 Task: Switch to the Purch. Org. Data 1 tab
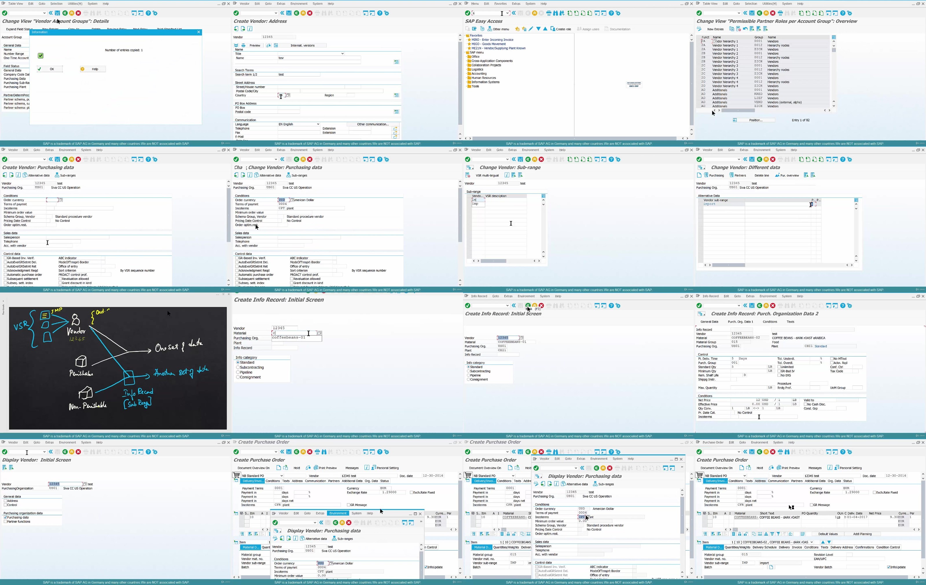pyautogui.click(x=740, y=322)
